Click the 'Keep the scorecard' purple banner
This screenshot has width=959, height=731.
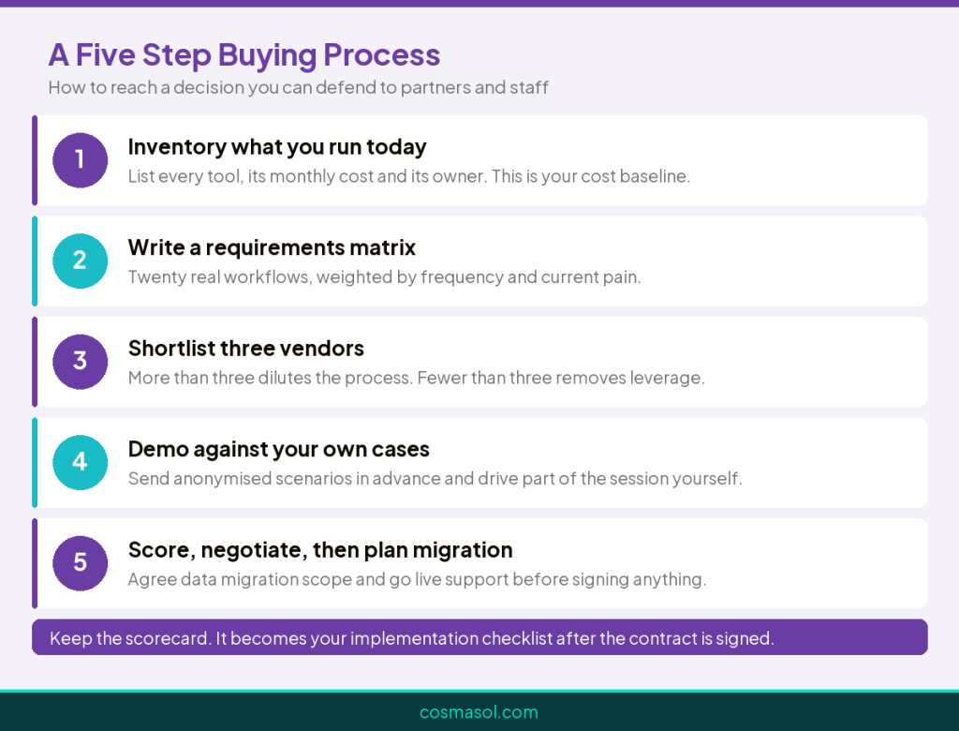(479, 636)
